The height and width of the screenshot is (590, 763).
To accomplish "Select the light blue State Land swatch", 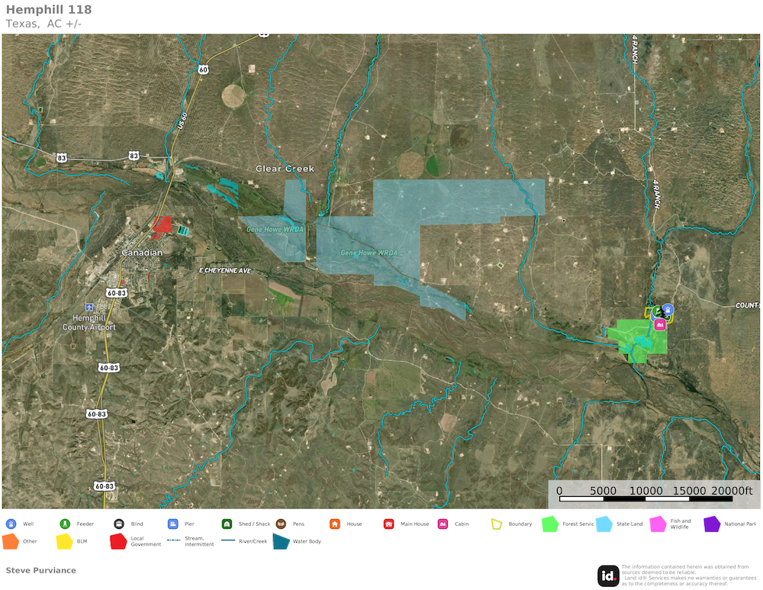I will 604,524.
